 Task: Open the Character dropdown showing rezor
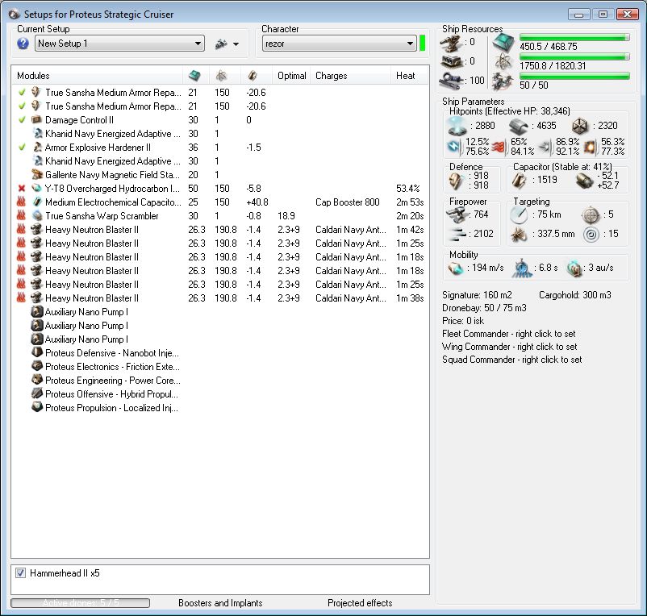click(339, 44)
